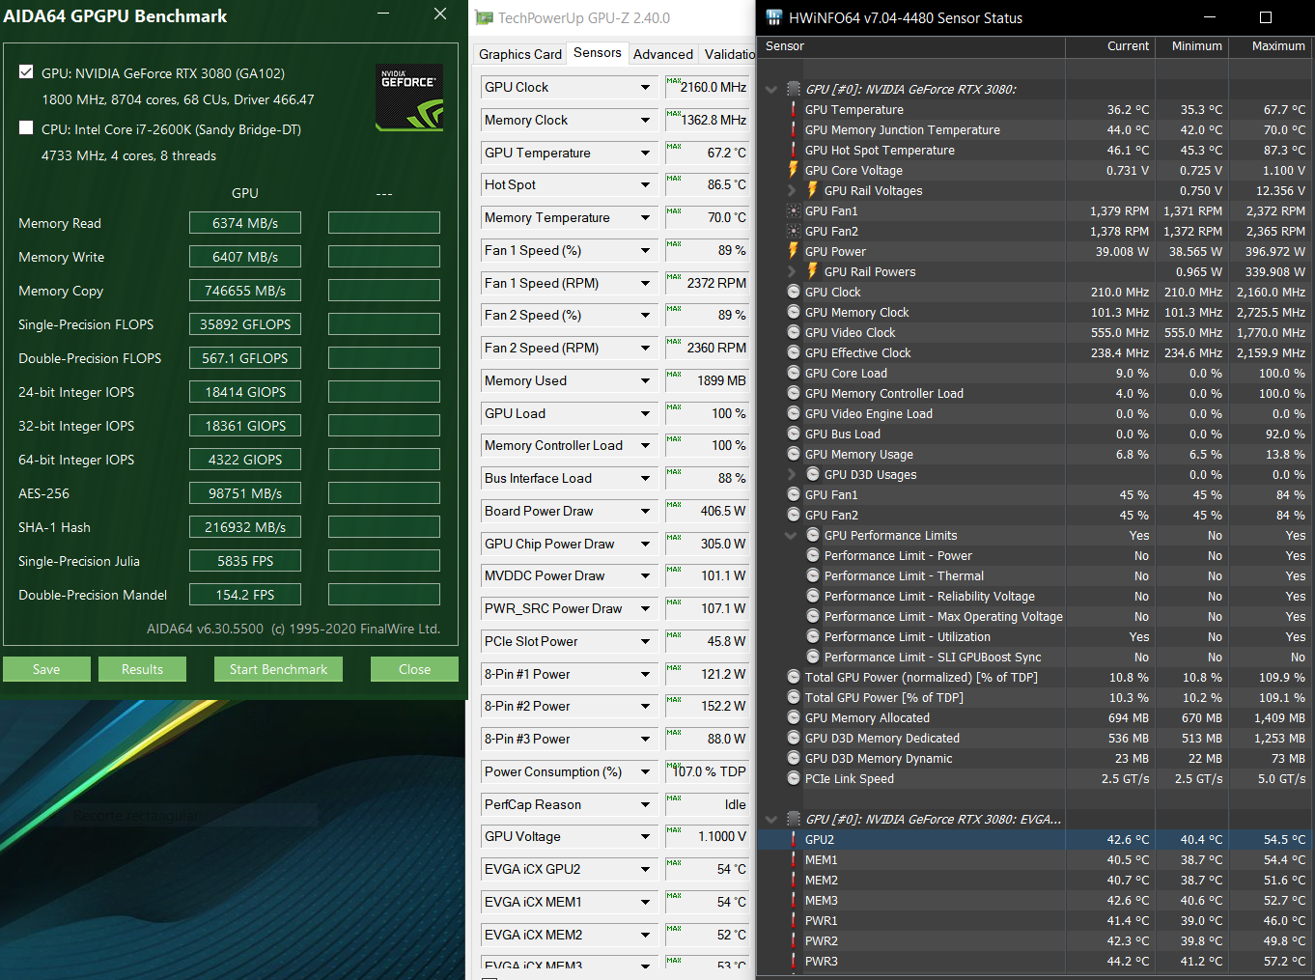
Task: Click the GPU Clock sensor row icon
Action: pos(794,293)
